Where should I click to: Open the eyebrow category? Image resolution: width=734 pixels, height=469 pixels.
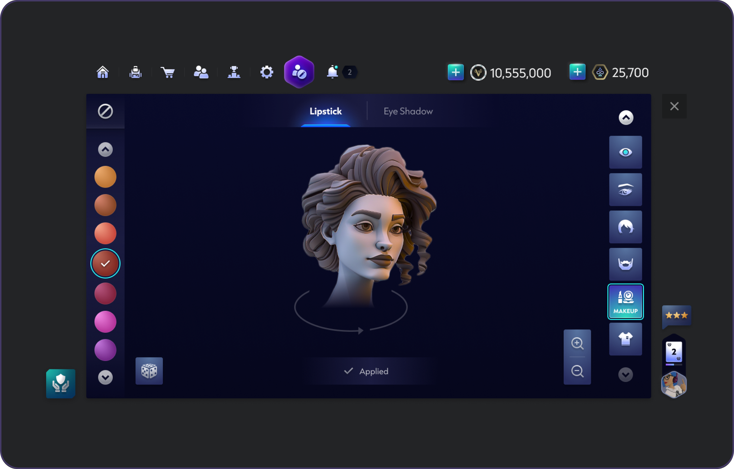coord(626,190)
